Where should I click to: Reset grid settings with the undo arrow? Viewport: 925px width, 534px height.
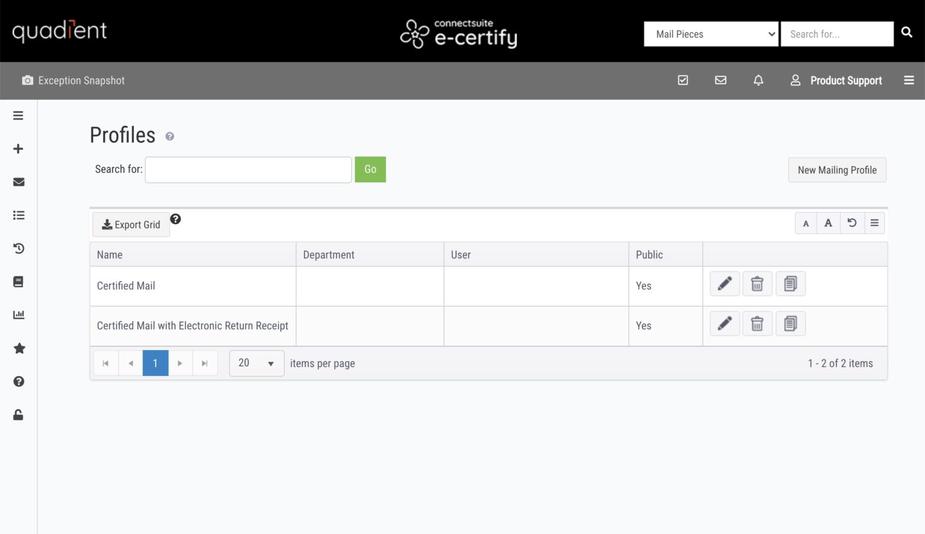(x=852, y=223)
